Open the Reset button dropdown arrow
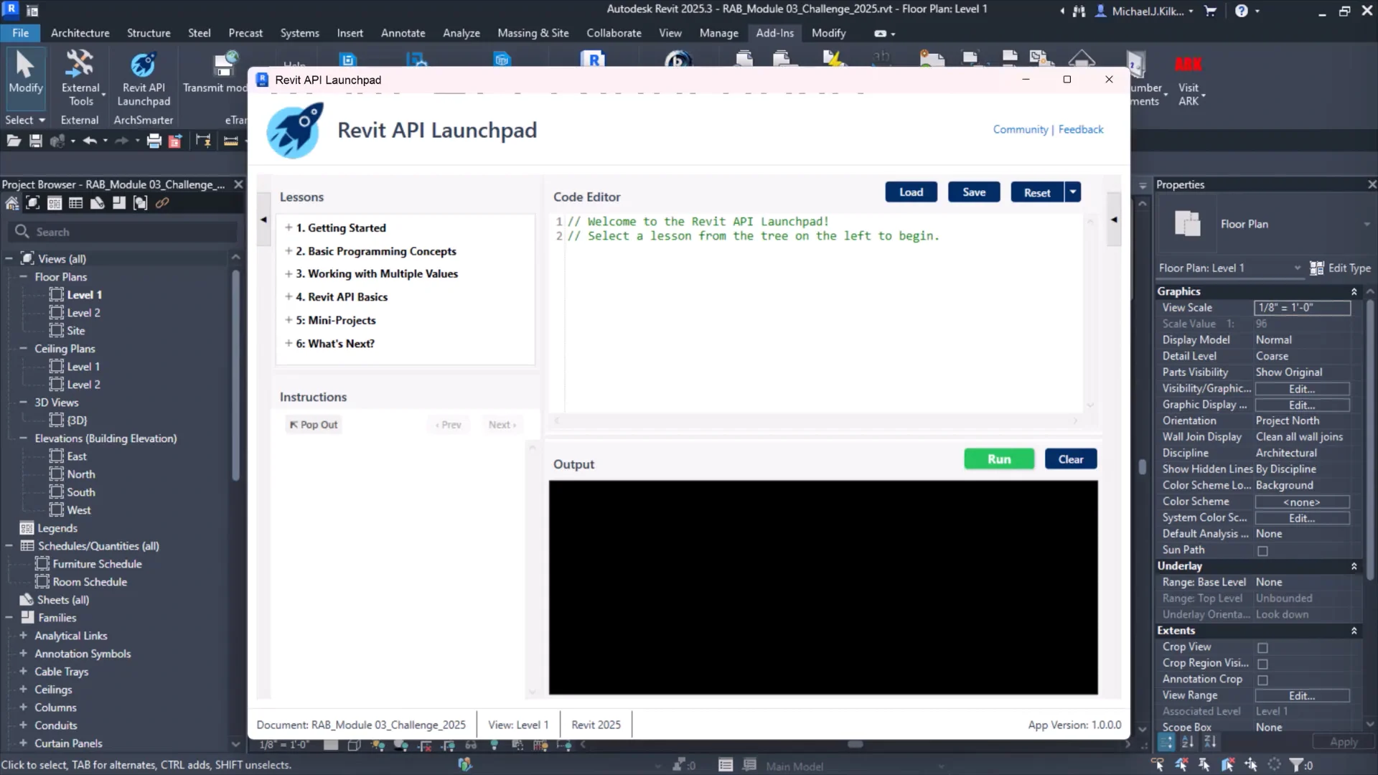The height and width of the screenshot is (775, 1378). pos(1073,192)
